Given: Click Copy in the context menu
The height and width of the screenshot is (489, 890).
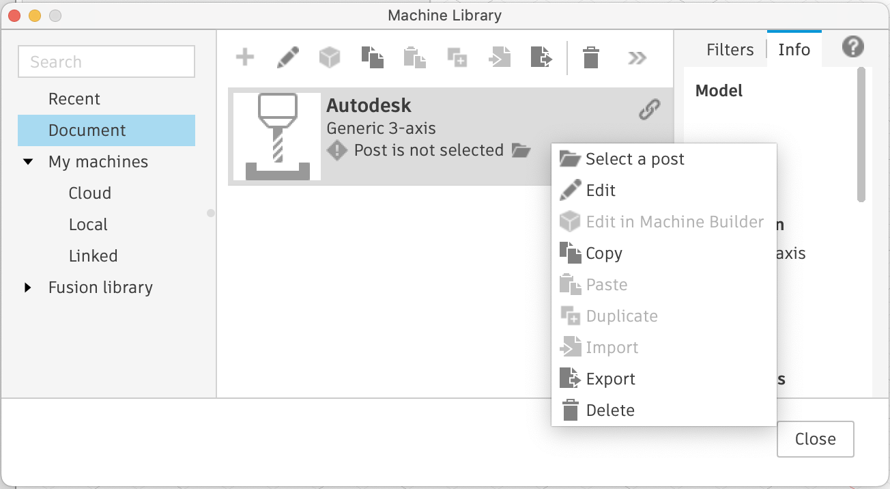Looking at the screenshot, I should tap(603, 253).
